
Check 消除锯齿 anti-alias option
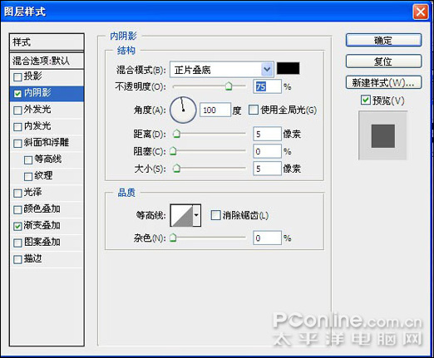(215, 215)
